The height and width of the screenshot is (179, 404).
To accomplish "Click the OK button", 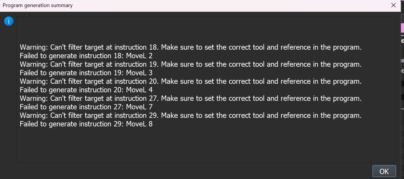I will tap(384, 171).
